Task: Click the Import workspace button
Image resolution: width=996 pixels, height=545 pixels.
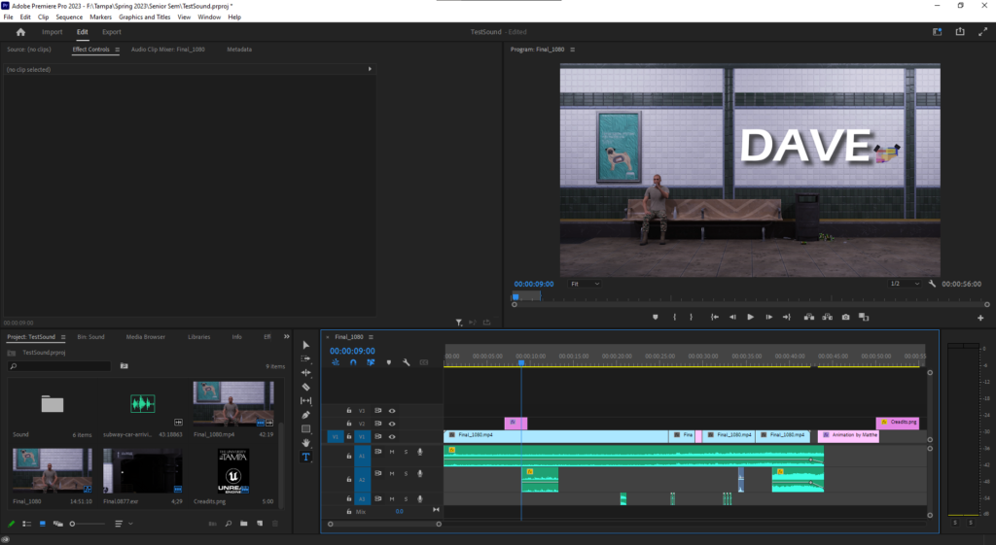Action: pyautogui.click(x=52, y=32)
